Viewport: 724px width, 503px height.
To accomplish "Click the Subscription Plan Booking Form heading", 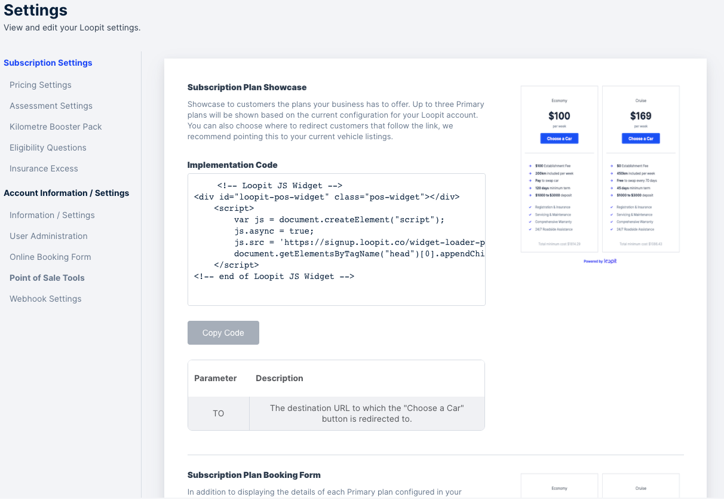I will [x=254, y=475].
